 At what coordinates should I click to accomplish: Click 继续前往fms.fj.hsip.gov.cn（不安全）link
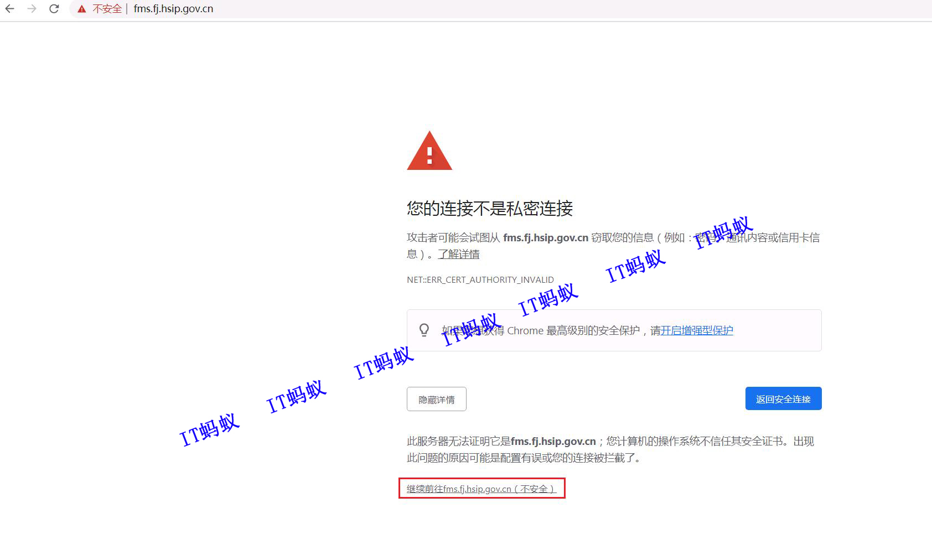click(x=481, y=489)
